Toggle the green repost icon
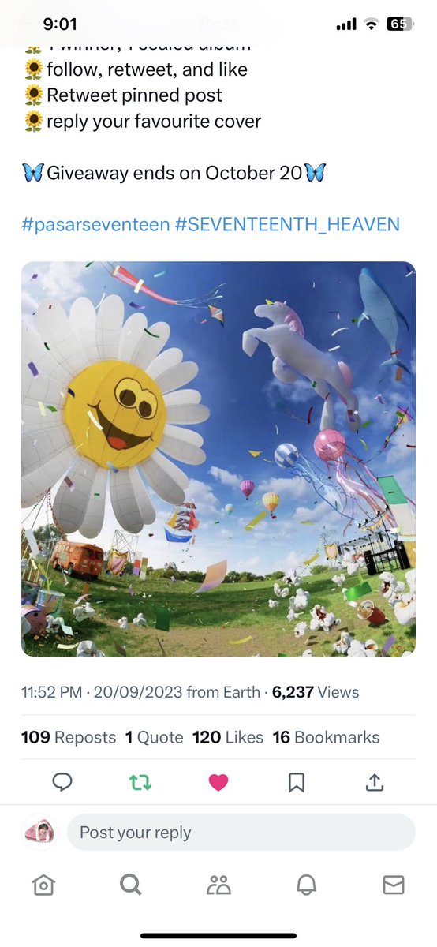 pyautogui.click(x=140, y=781)
